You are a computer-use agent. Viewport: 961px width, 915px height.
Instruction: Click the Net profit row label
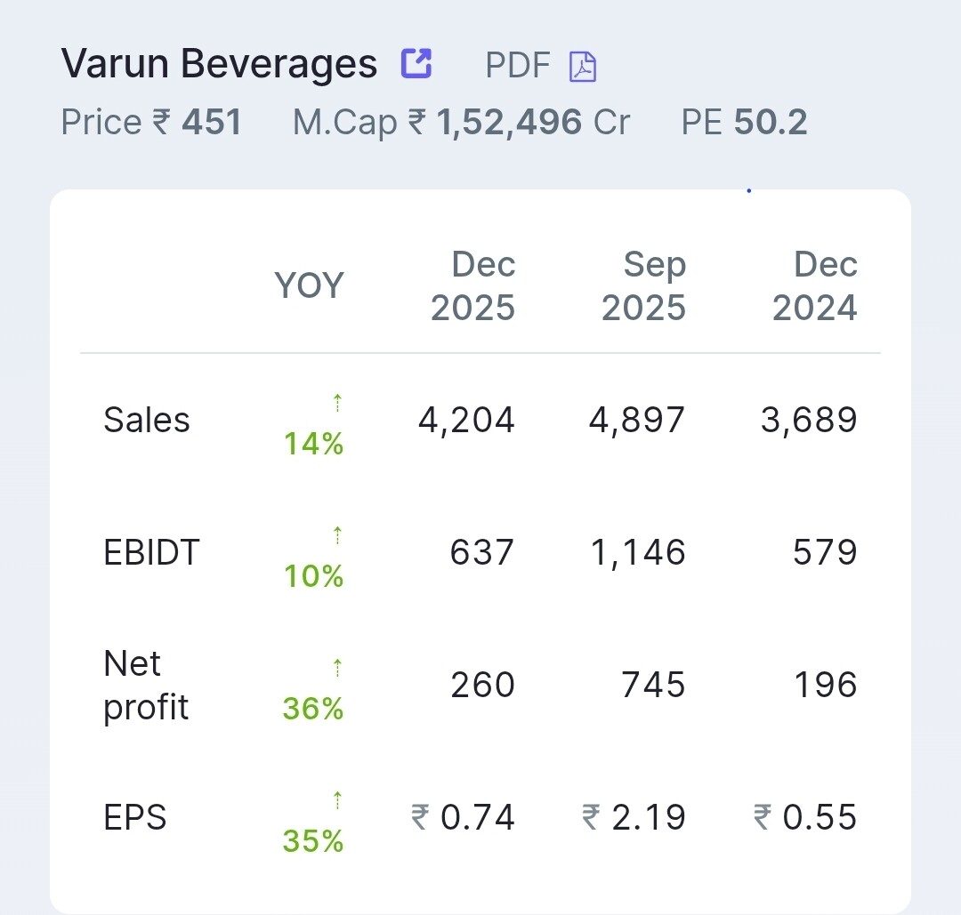[x=146, y=686]
